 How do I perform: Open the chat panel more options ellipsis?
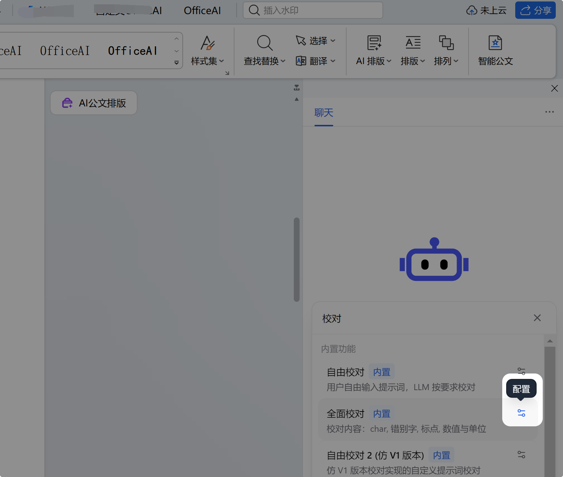(549, 112)
